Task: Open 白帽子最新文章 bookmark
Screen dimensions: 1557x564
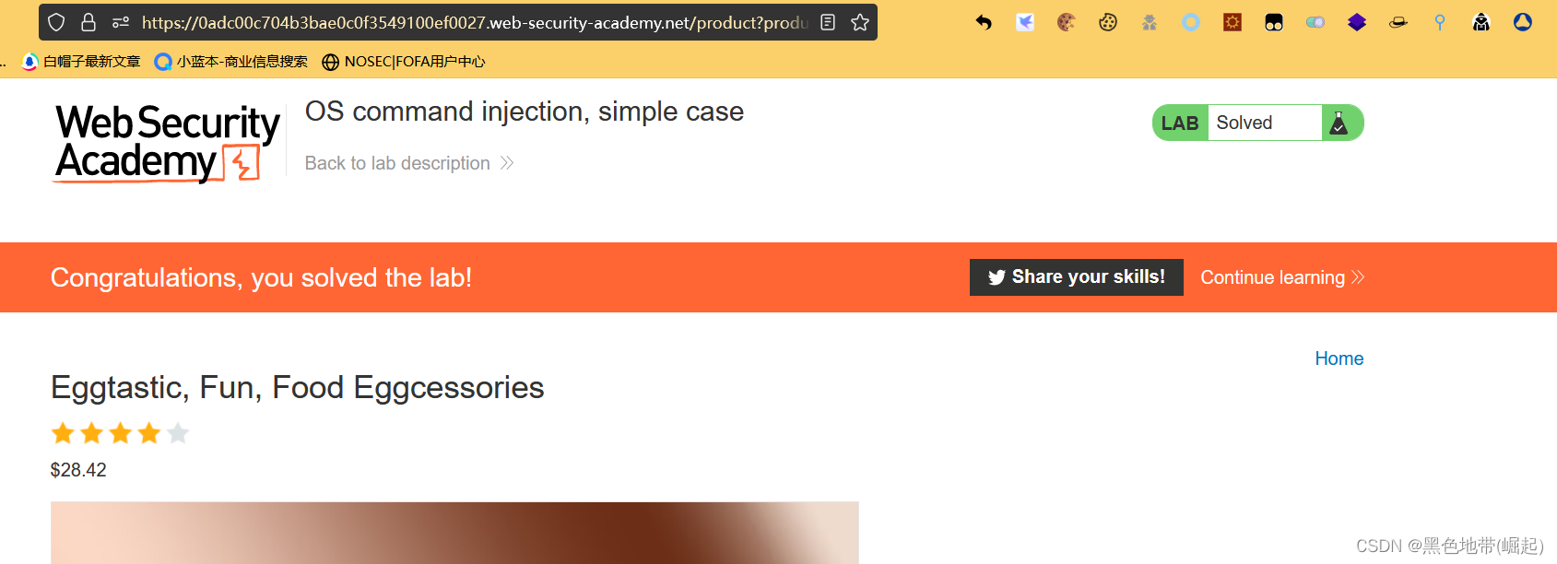Action: click(81, 62)
